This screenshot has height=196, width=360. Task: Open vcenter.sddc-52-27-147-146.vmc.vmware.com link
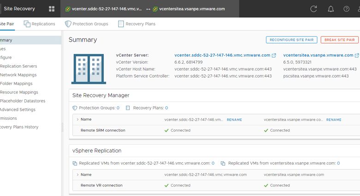[x=222, y=55]
